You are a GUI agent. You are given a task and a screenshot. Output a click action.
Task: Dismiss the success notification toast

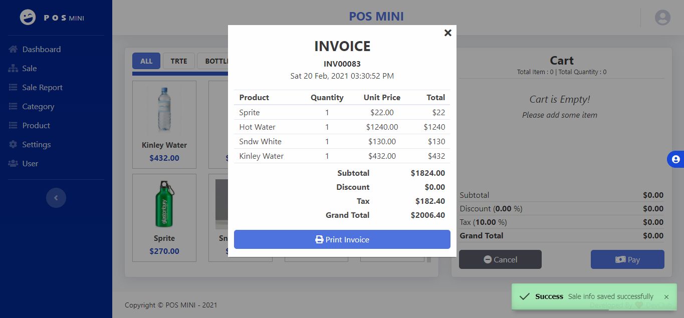666,297
